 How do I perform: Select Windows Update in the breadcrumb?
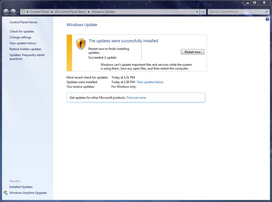[103, 12]
